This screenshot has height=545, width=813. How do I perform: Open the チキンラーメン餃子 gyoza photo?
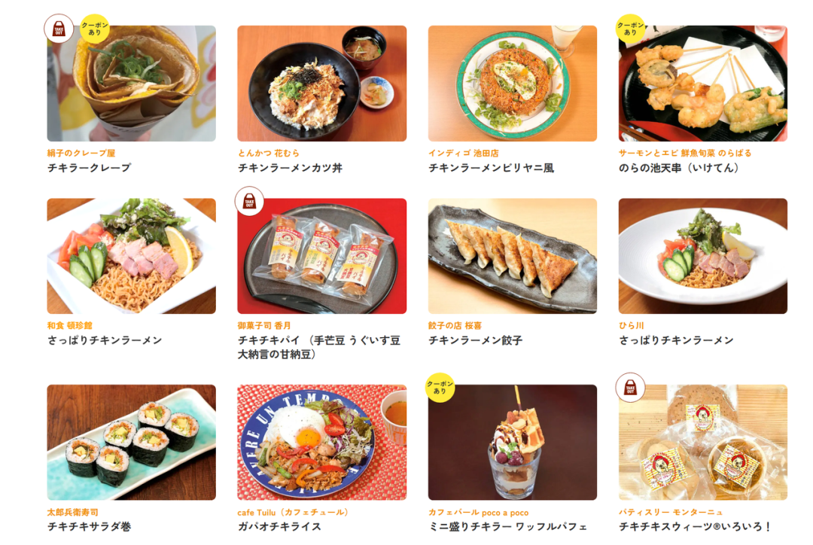(x=513, y=256)
